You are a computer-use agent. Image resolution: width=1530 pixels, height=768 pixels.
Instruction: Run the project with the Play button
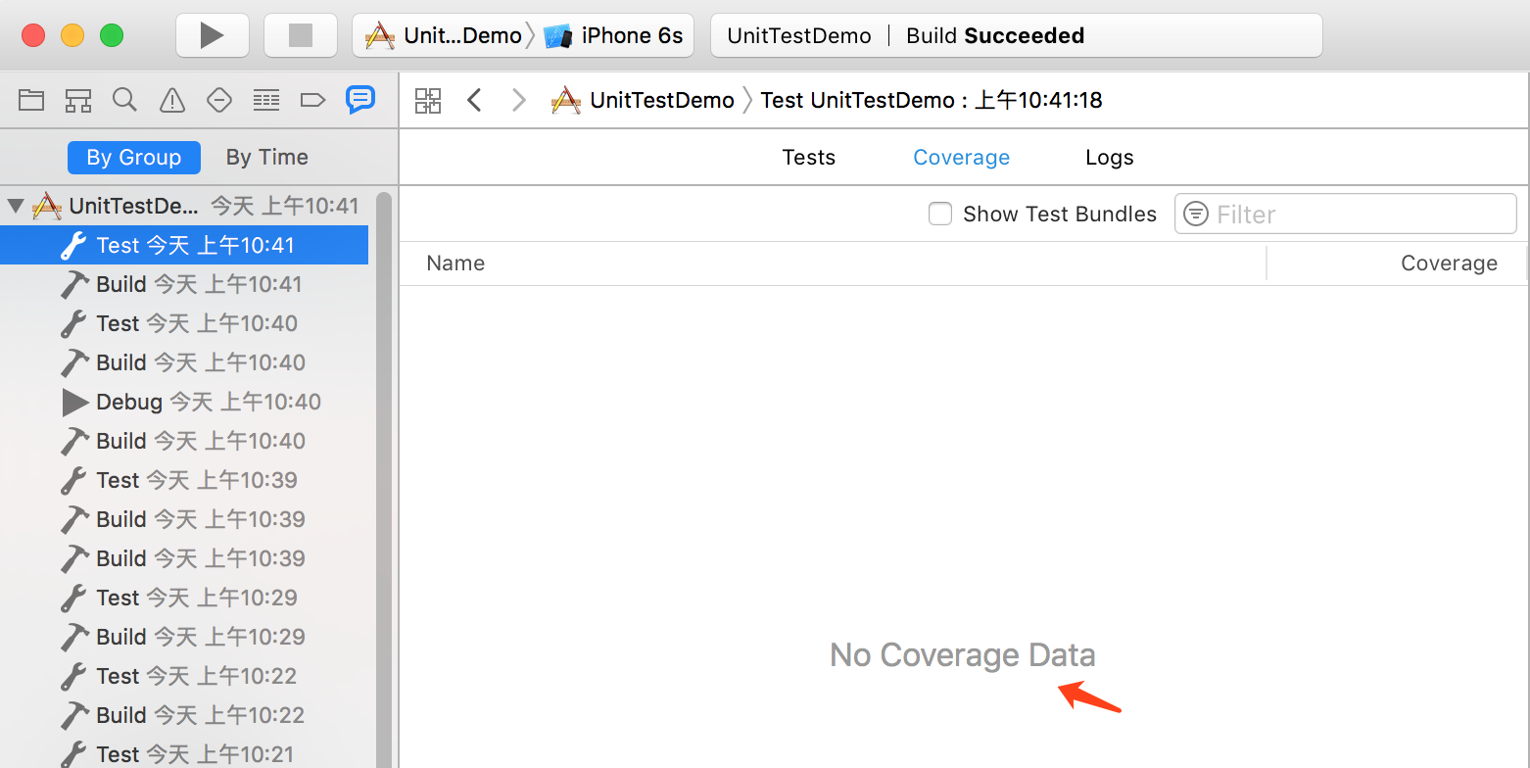[212, 36]
